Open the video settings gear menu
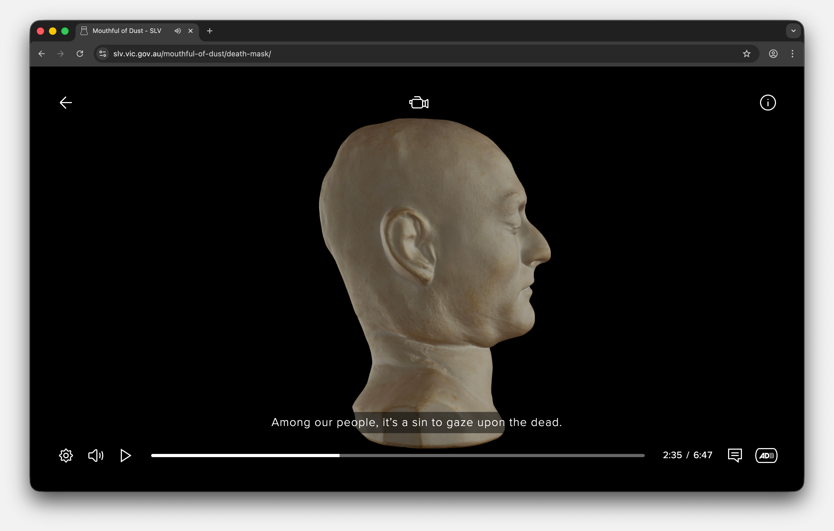Screen dimensions: 834x531 [65, 455]
